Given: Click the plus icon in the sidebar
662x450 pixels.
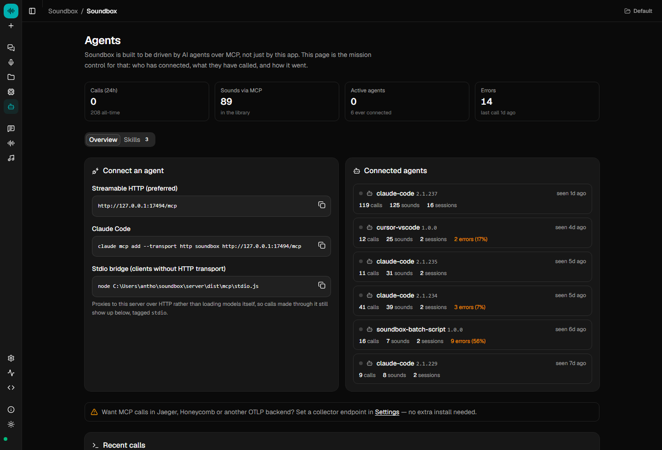Looking at the screenshot, I should [11, 26].
